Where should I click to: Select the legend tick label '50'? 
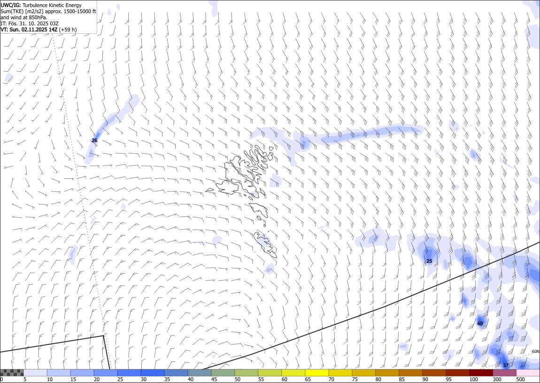(238, 379)
